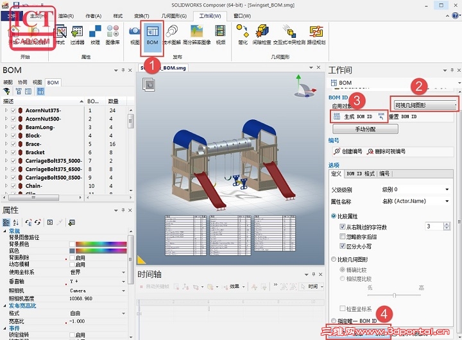This screenshot has width=462, height=340.
Task: Collapse the 常规 properties section
Action: [4, 232]
